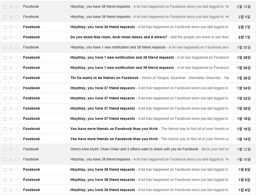Open 'Cherry Moe Myint, Chaw Chaw and 2 others' email
This screenshot has width=256, height=195.
(134, 149)
